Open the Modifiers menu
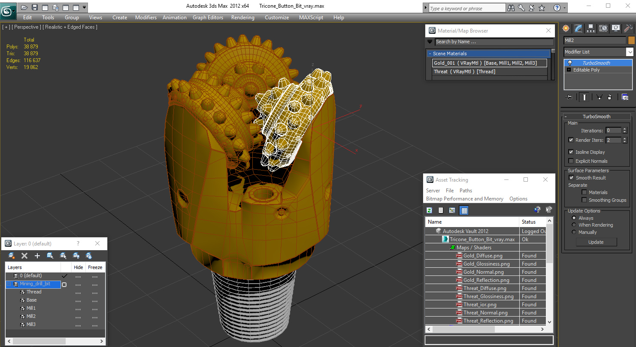The height and width of the screenshot is (347, 636). (x=146, y=18)
